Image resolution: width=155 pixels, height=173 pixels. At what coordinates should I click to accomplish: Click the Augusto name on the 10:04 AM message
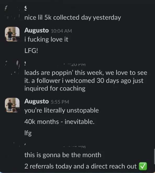36,30
